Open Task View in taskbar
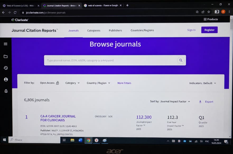 coord(64,140)
